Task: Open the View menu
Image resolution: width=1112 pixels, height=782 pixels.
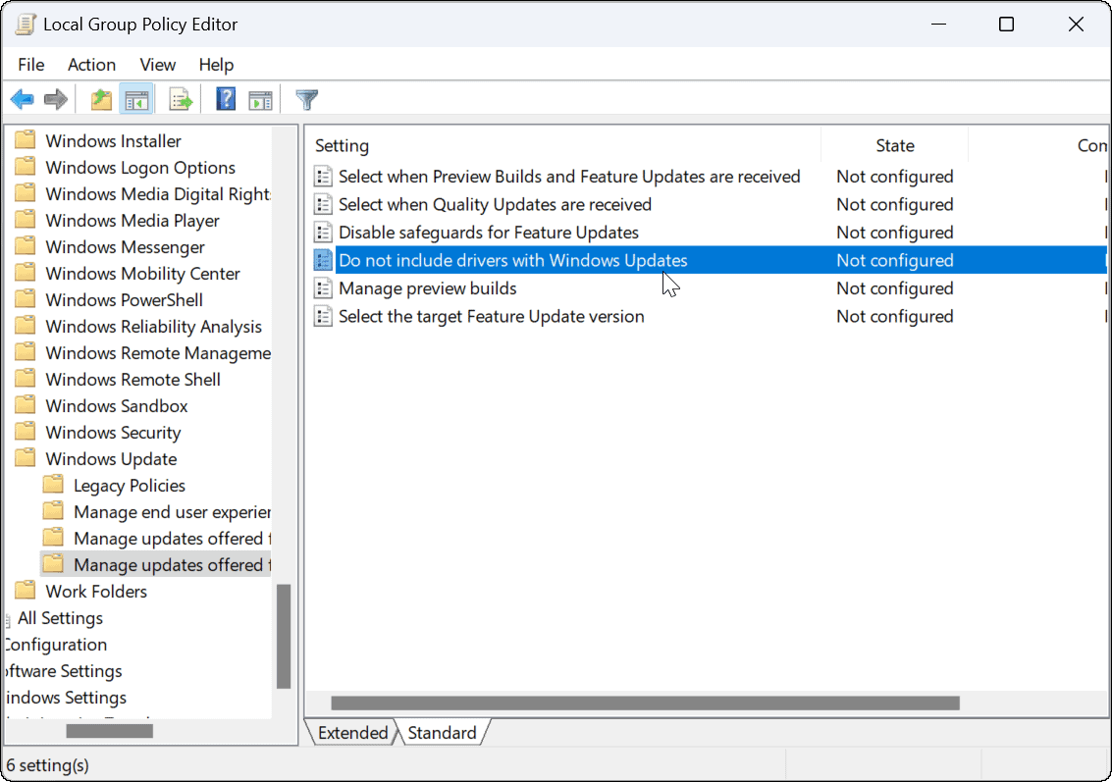Action: (157, 65)
